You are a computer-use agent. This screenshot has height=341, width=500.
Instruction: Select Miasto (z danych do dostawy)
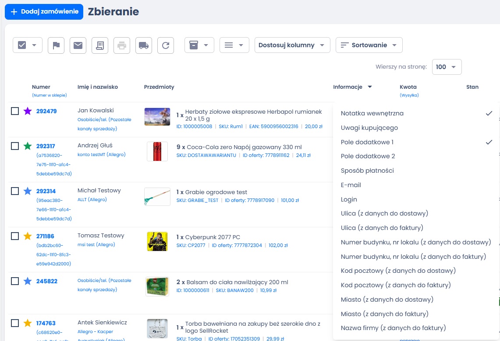[416, 299]
